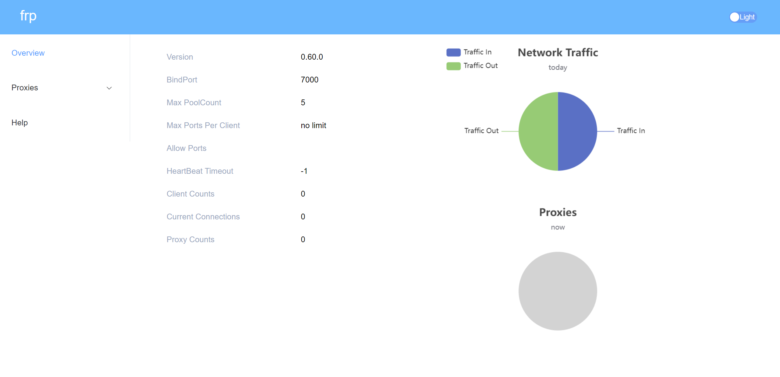Click the Proxies chart title
The height and width of the screenshot is (377, 780).
click(558, 212)
